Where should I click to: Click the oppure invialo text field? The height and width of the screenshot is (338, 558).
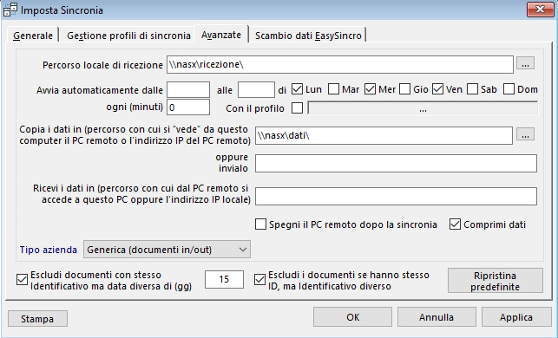[396, 163]
